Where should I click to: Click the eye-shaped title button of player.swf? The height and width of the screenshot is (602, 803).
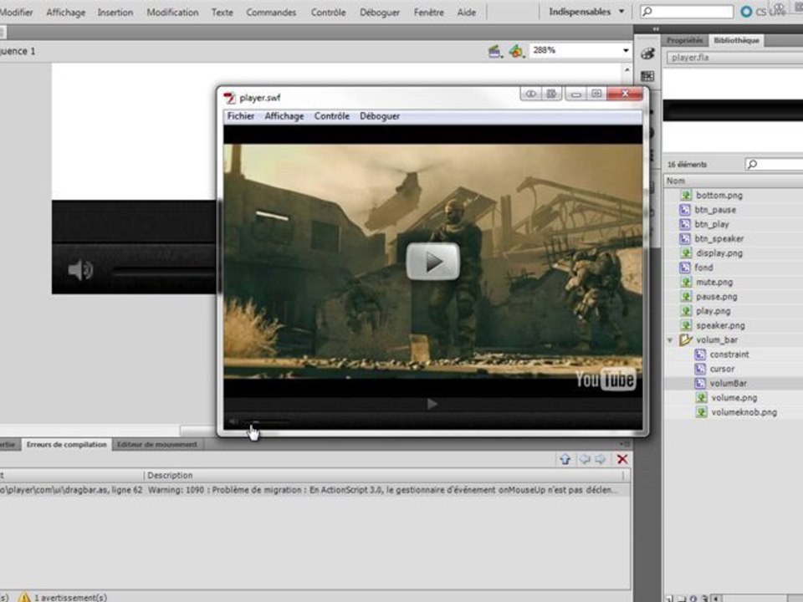(531, 94)
